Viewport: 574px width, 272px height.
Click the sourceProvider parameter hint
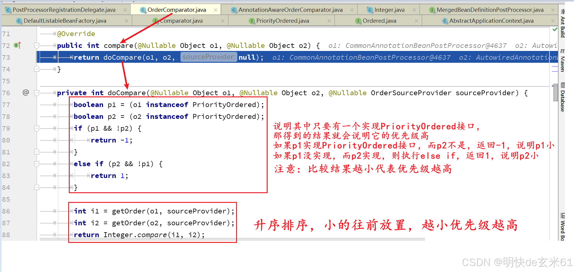click(209, 57)
